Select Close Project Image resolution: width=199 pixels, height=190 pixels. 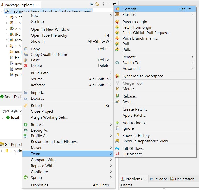point(68,111)
